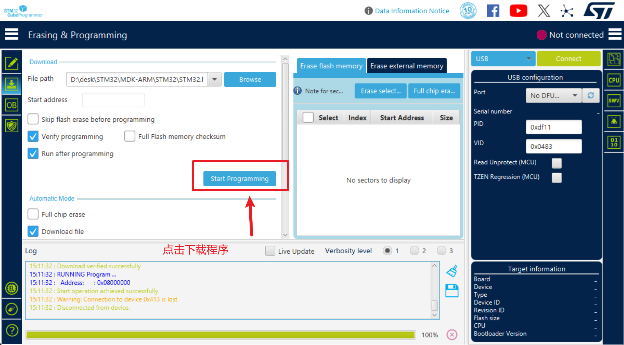Disable Verify programming
The image size is (624, 345).
click(33, 136)
